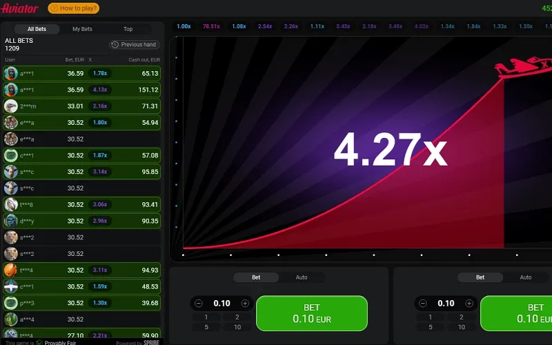
Task: Switch to the My Bets tab
Action: coord(82,29)
